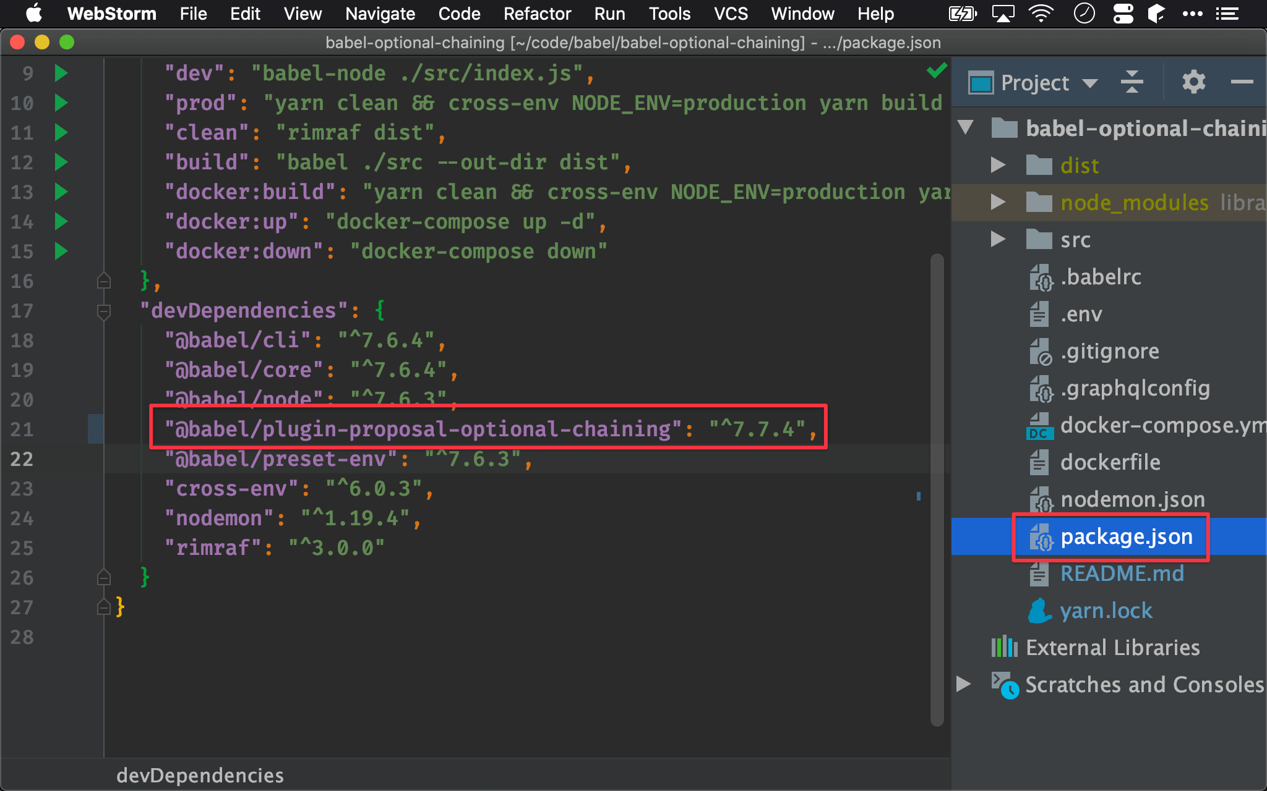Run the "docker:build" script gutter arrow
Image resolution: width=1267 pixels, height=791 pixels.
point(61,192)
